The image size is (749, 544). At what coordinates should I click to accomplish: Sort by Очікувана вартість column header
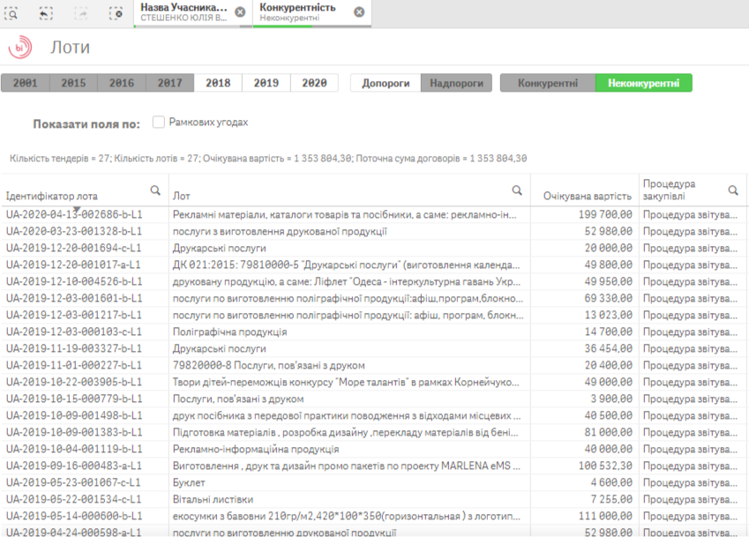587,196
